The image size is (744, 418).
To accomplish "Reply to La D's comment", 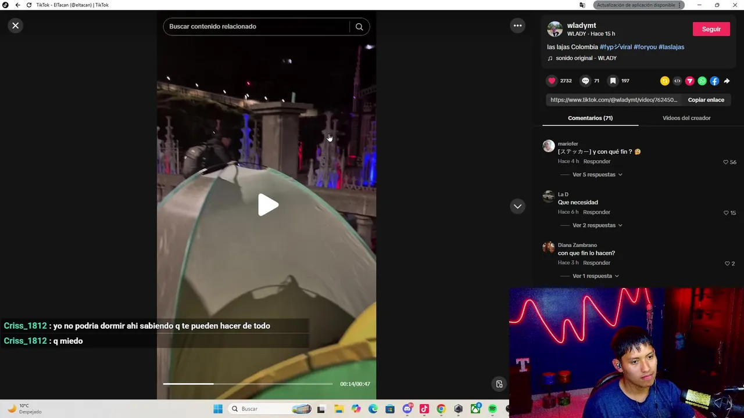I will coord(596,212).
